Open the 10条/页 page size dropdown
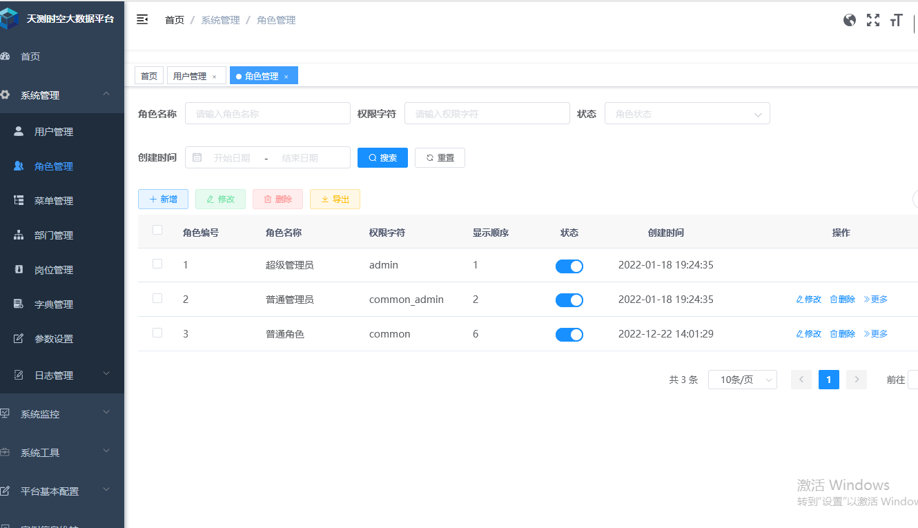This screenshot has height=528, width=918. (x=743, y=379)
